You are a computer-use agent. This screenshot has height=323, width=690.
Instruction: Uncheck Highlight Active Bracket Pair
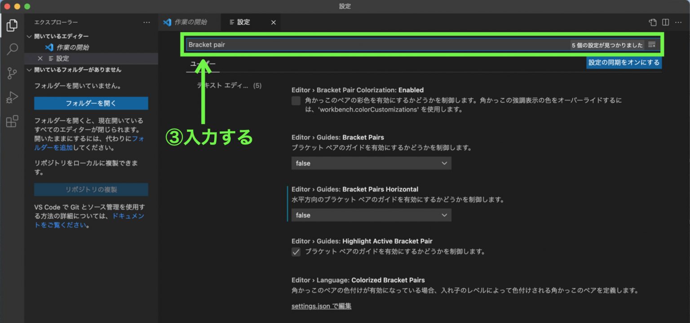296,252
